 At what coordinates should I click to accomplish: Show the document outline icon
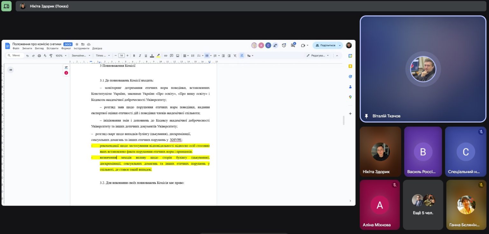click(11, 70)
